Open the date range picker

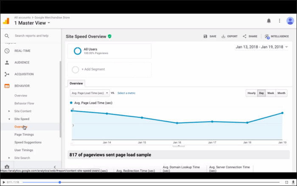coord(262,47)
